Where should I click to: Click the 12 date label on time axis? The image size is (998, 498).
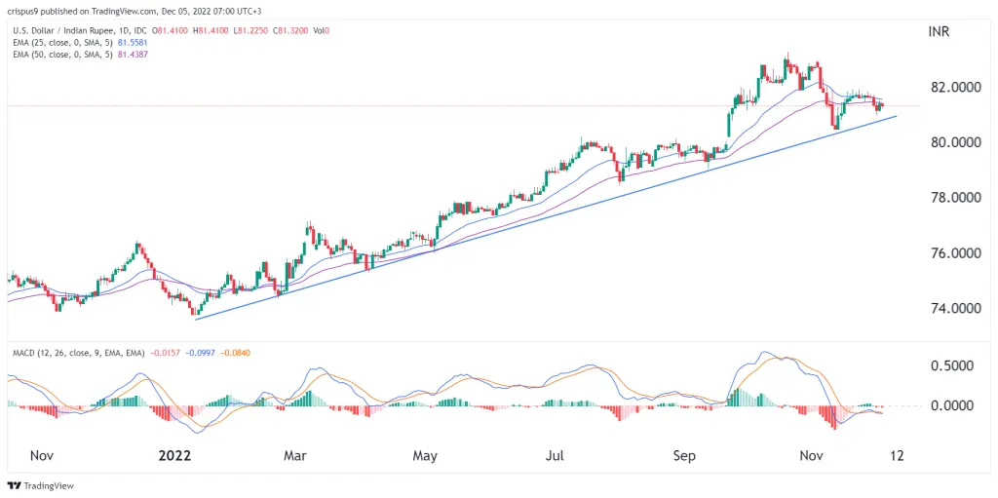click(x=895, y=456)
